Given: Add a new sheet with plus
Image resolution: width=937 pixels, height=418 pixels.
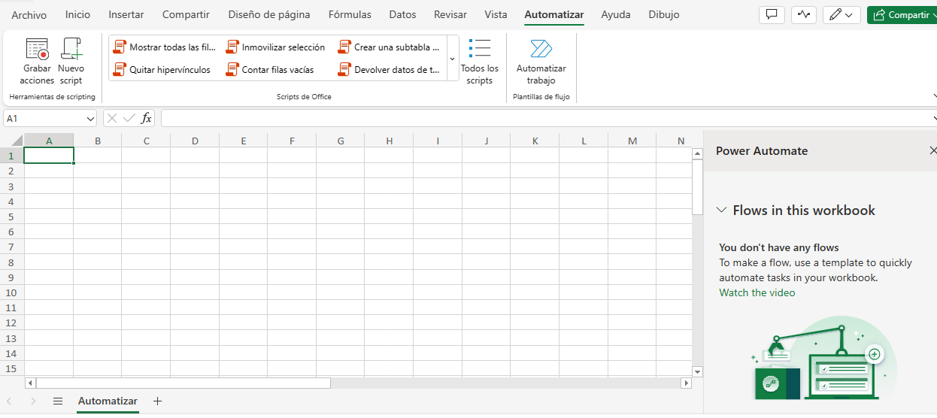Looking at the screenshot, I should 157,401.
